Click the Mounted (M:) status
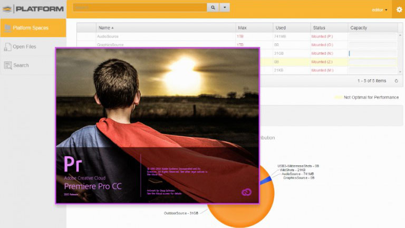The height and width of the screenshot is (228, 405). 322,70
